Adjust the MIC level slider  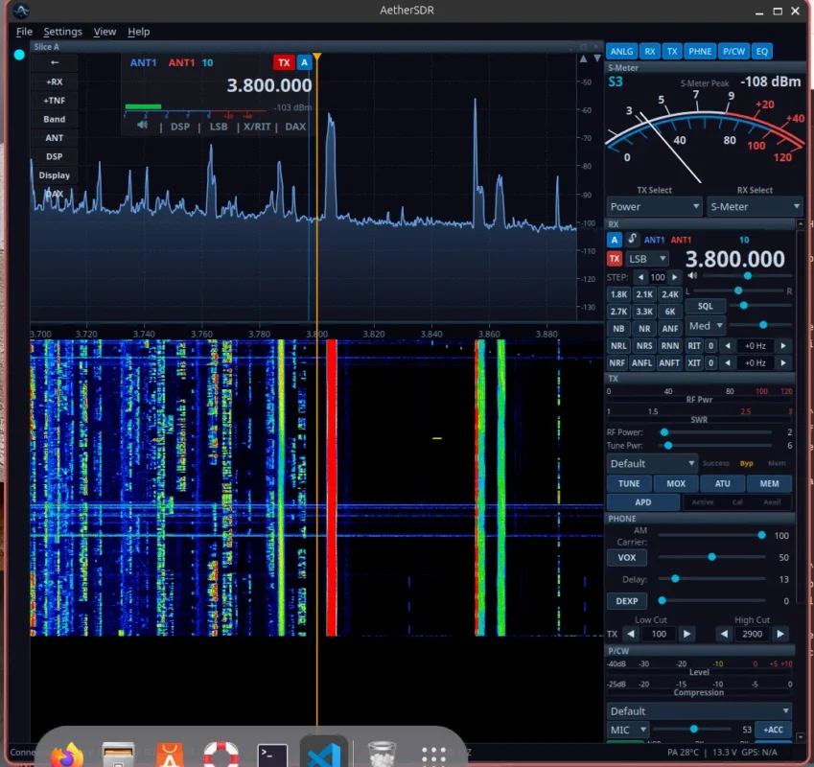694,729
